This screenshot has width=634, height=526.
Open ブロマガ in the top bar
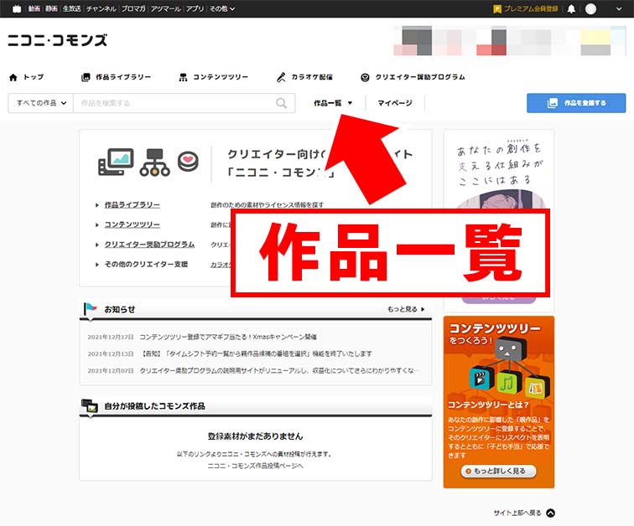click(133, 8)
